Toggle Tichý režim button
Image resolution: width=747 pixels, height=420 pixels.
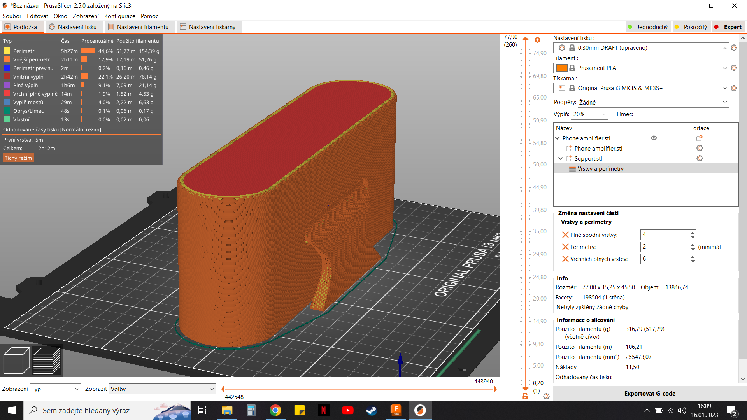pyautogui.click(x=18, y=158)
